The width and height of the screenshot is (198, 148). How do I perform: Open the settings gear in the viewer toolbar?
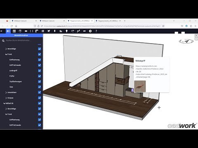(90, 31)
